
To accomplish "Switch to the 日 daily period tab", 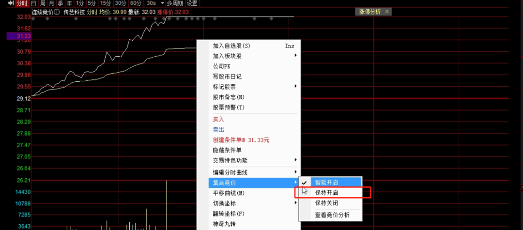I will click(33, 3).
